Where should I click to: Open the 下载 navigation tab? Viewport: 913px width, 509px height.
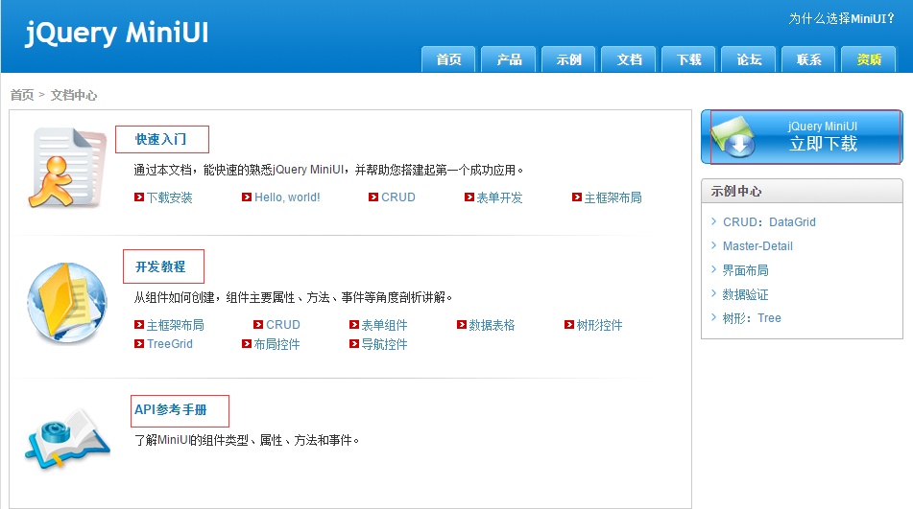[x=688, y=59]
